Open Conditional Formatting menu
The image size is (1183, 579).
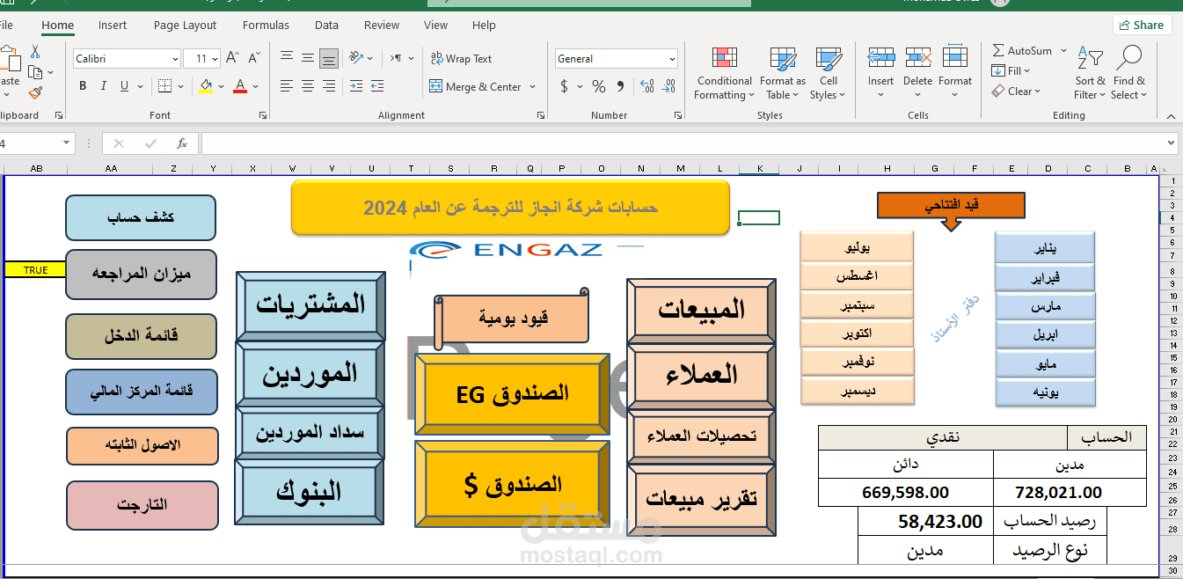pos(724,74)
